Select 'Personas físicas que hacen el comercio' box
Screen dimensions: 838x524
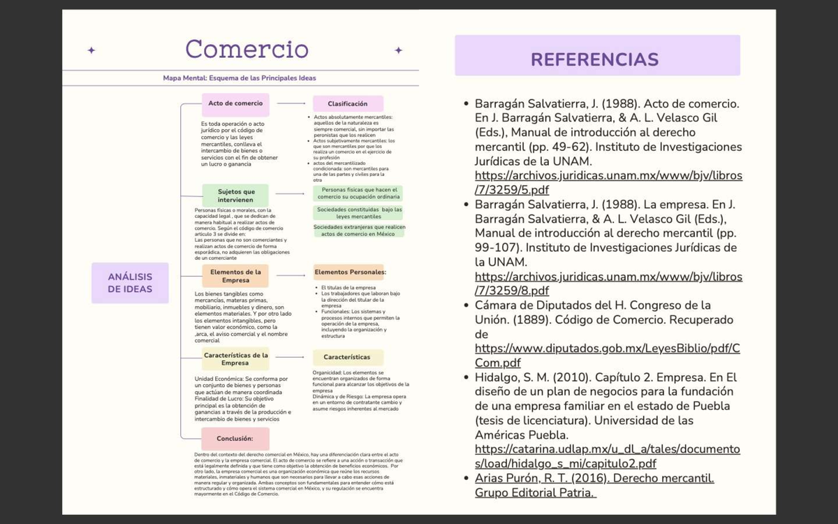tap(358, 194)
